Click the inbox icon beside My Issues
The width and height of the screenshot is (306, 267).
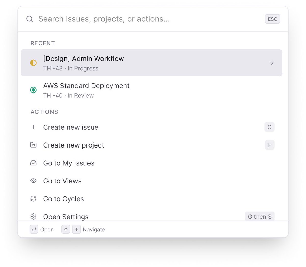(x=33, y=163)
